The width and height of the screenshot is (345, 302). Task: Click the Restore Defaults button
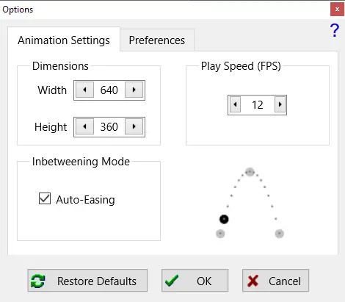pos(87,281)
